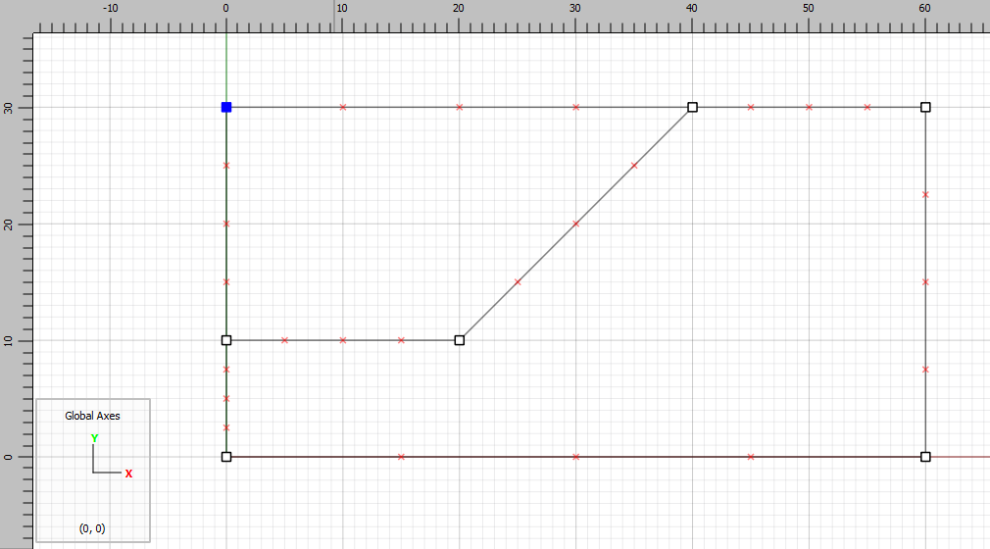
Task: Select the vertex at the diagonal line's lower end
Action: (x=460, y=340)
